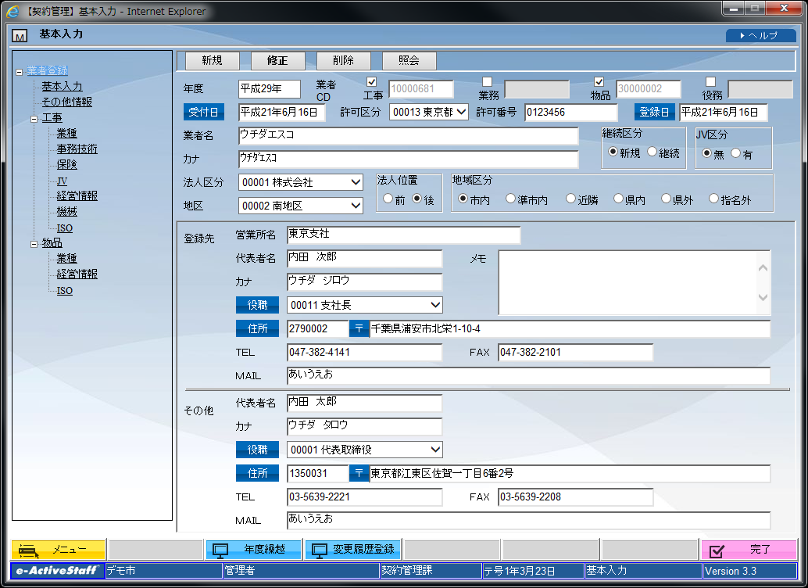The image size is (808, 588).
Task: Select 近隣 radio in 地域区分
Action: click(x=570, y=199)
